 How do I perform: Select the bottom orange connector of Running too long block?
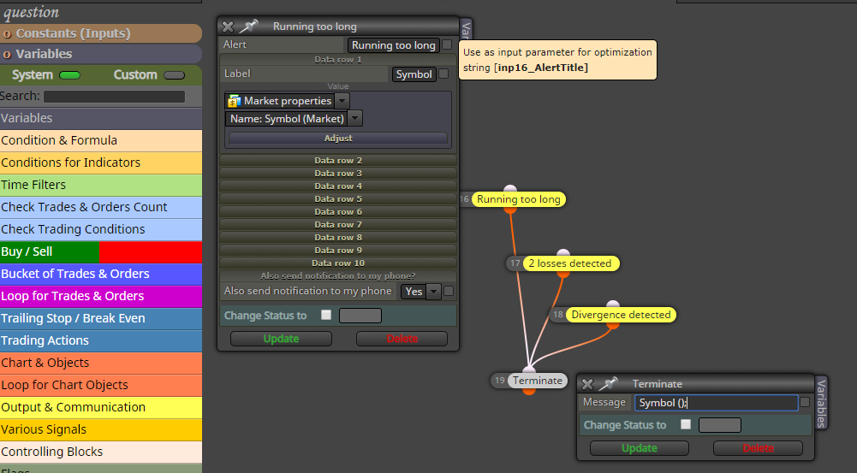tap(510, 210)
